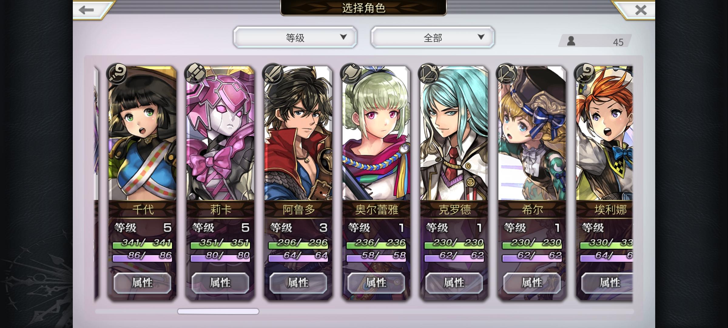
Task: Click the axe class icon on 奥尔蕾雅's card
Action: click(351, 73)
